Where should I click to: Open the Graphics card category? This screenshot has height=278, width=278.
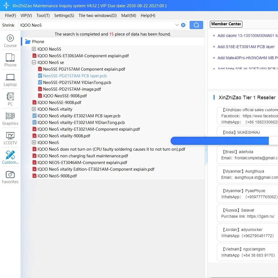[x=10, y=119]
